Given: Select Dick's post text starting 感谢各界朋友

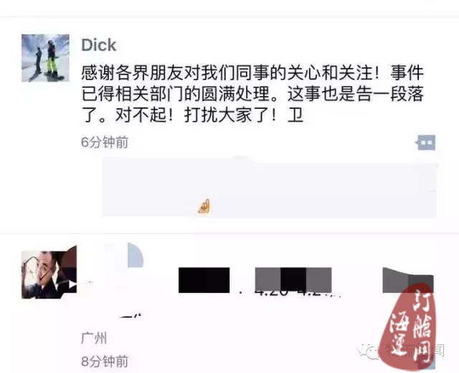Looking at the screenshot, I should (x=252, y=94).
